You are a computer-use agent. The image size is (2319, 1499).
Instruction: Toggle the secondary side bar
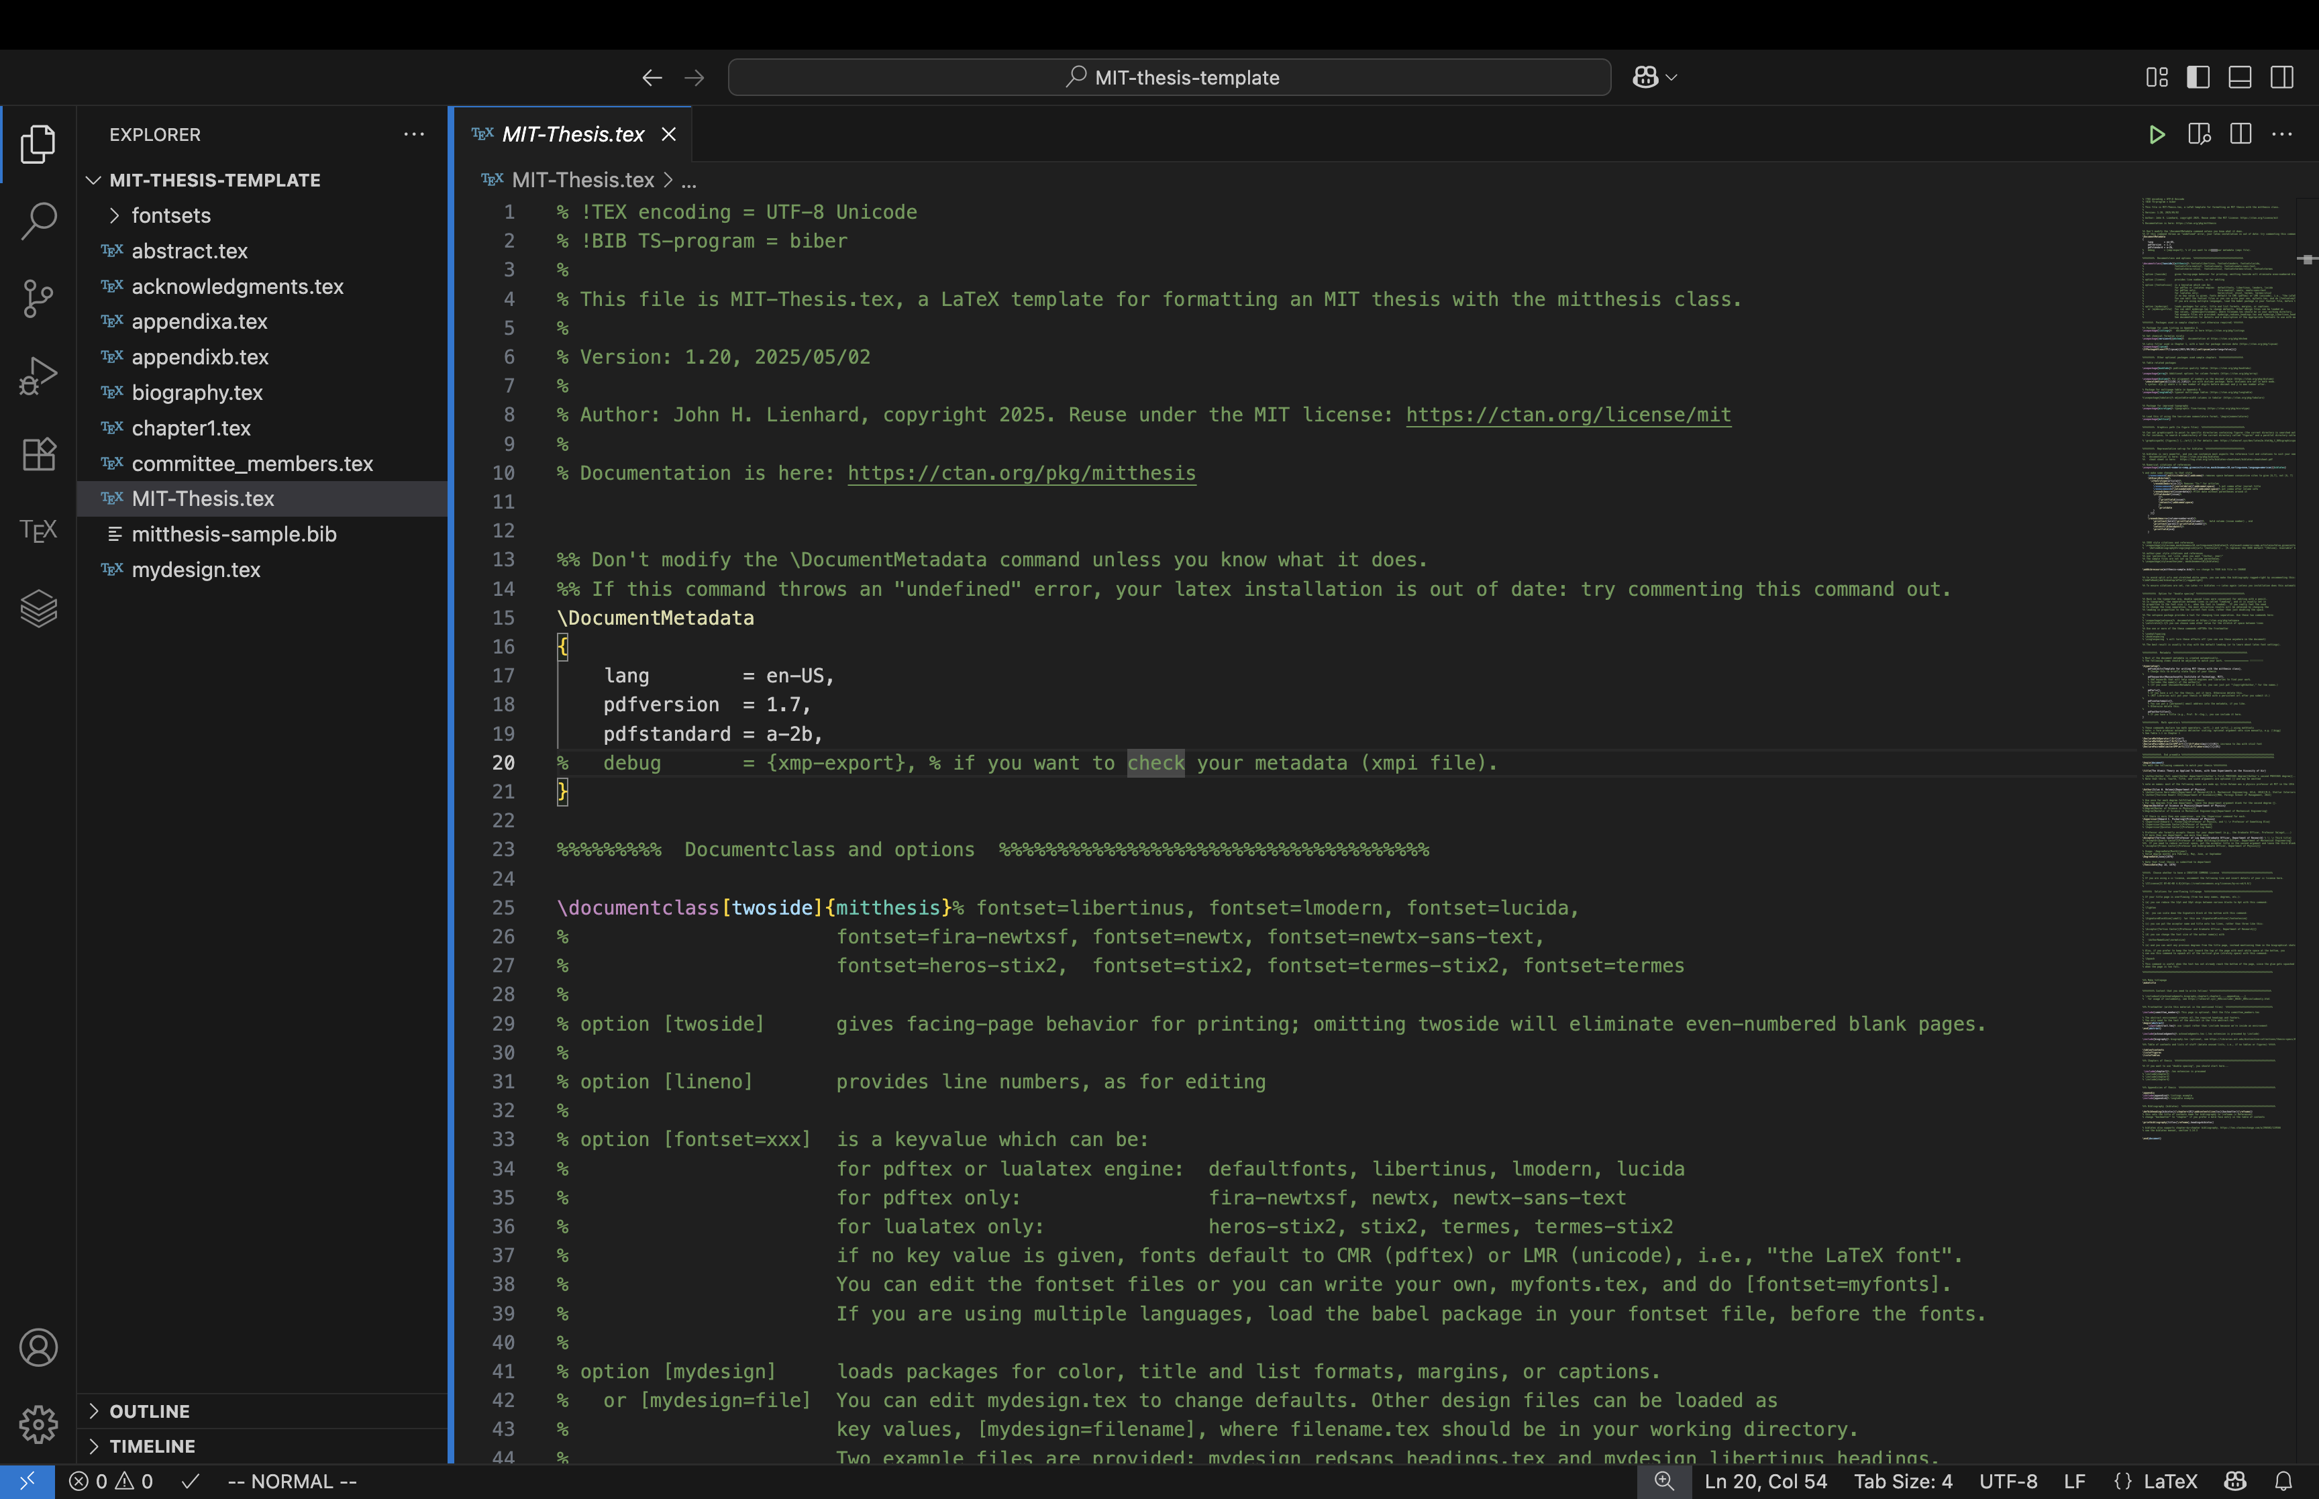click(2282, 77)
